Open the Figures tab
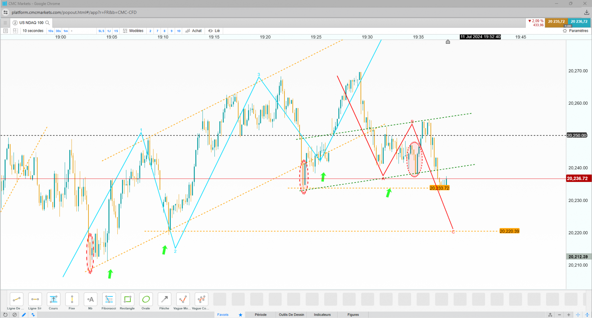 (353, 315)
